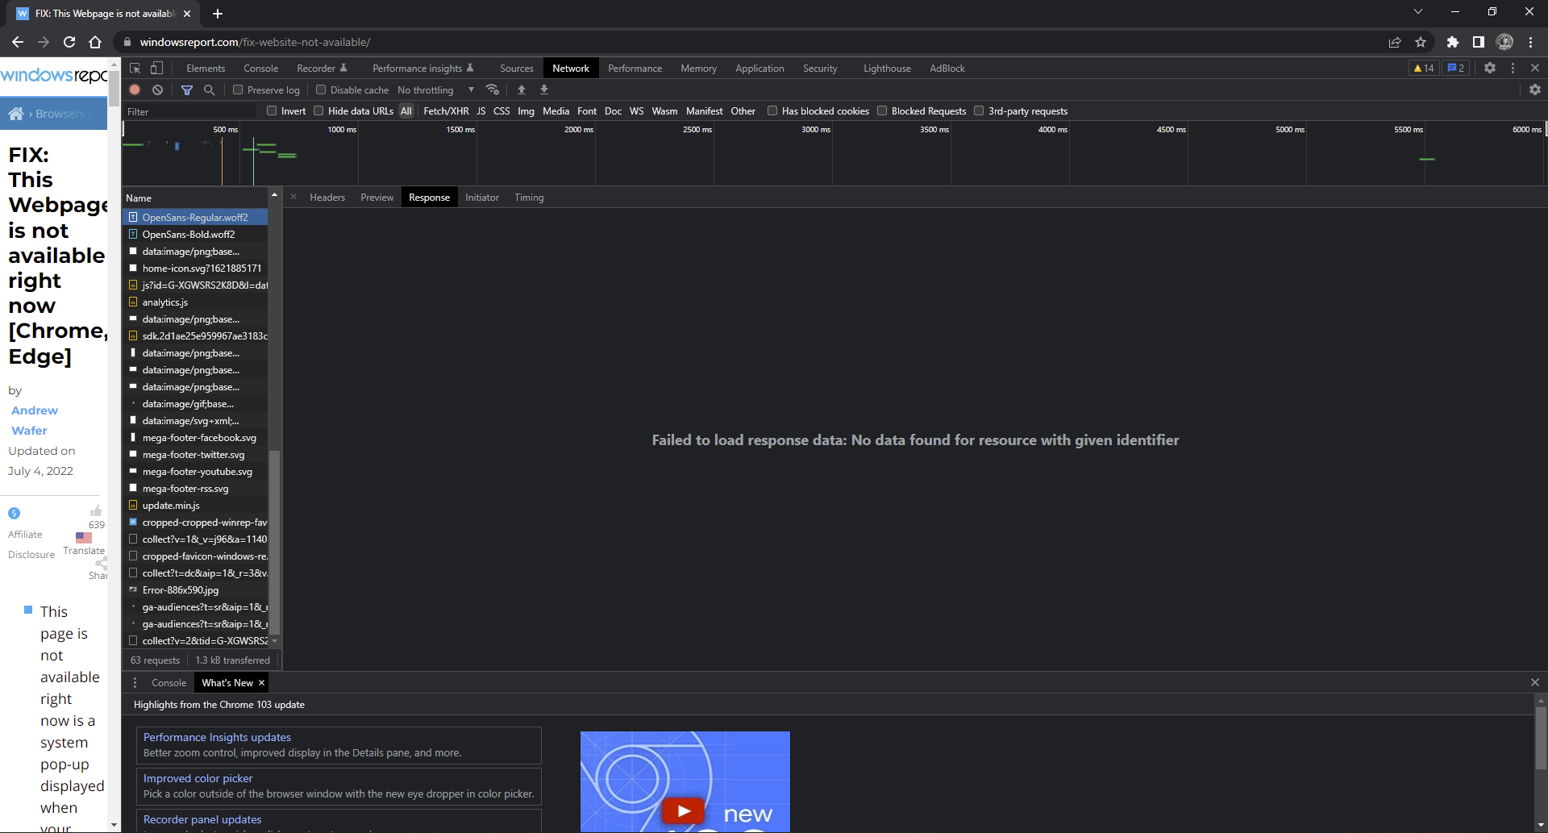The width and height of the screenshot is (1548, 833).
Task: Open DevTools customize three-dot menu
Action: pos(1513,69)
